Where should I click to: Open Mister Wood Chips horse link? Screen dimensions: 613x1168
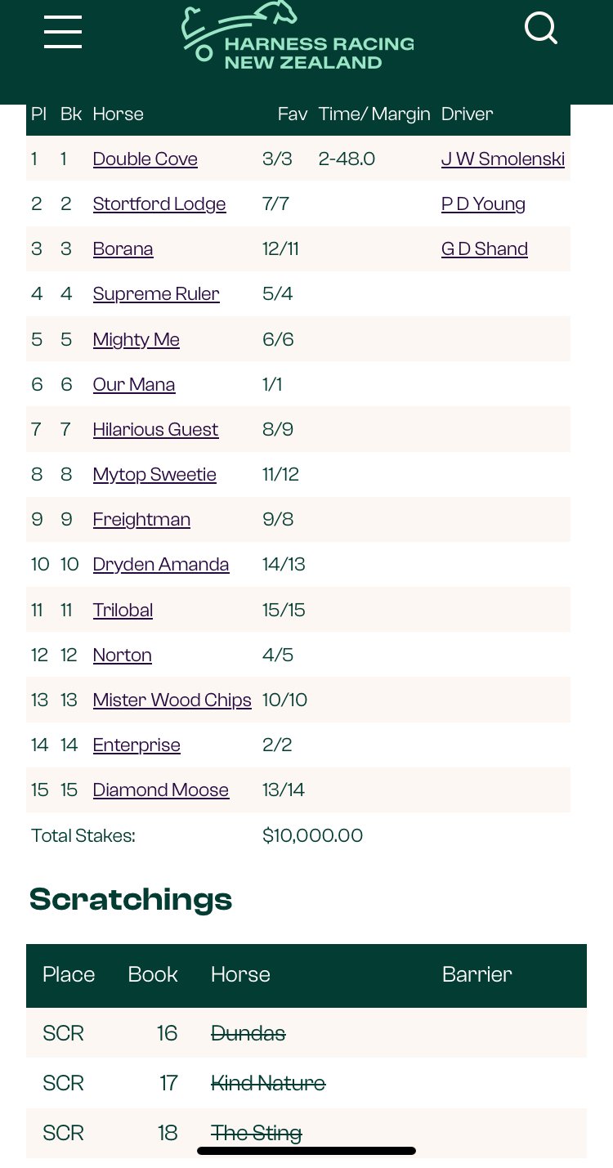click(172, 700)
